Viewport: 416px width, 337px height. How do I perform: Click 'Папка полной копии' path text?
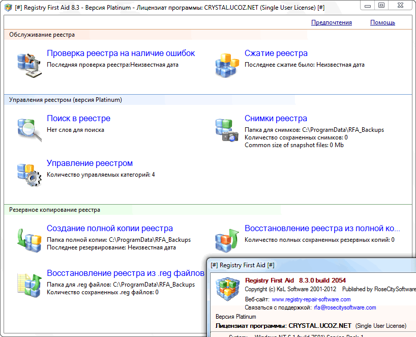click(118, 240)
